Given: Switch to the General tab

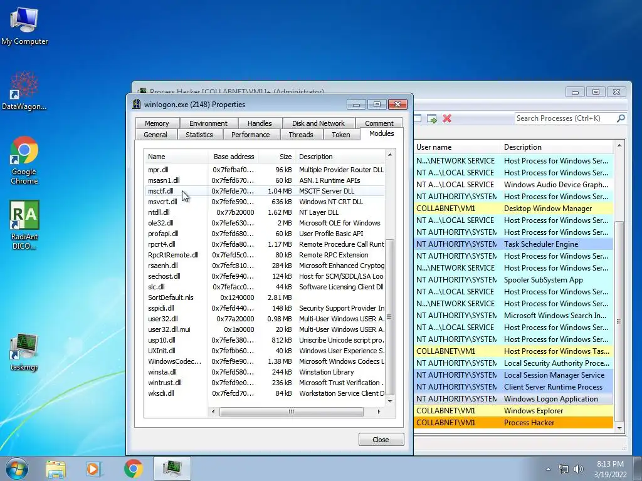Looking at the screenshot, I should coord(155,135).
